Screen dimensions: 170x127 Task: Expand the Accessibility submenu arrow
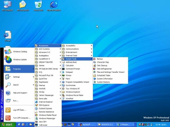tap(91, 46)
